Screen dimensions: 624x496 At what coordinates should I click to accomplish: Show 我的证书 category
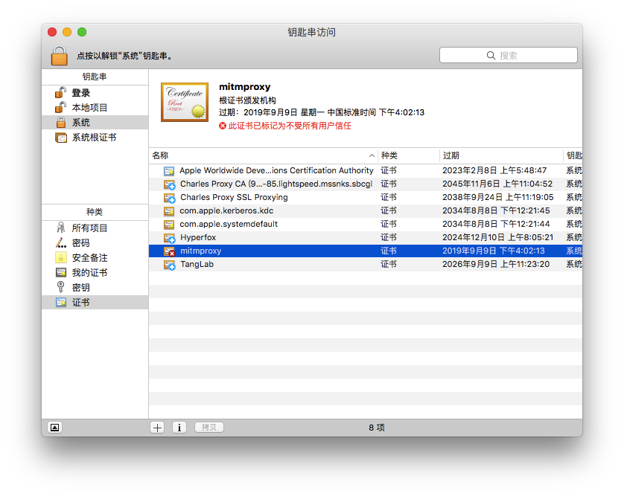[95, 273]
